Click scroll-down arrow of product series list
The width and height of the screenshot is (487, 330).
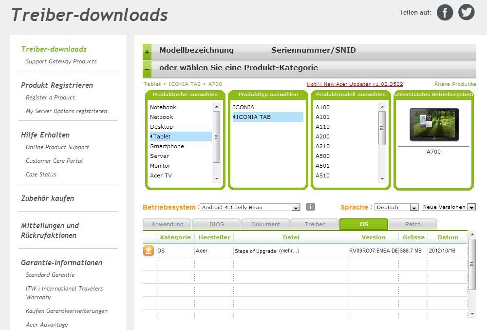coord(217,179)
